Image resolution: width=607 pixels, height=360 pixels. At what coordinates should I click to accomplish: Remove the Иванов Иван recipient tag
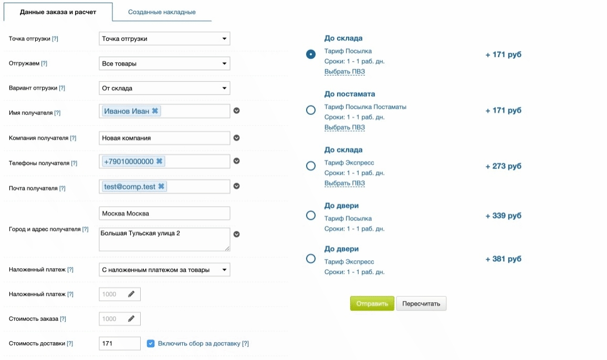[155, 111]
